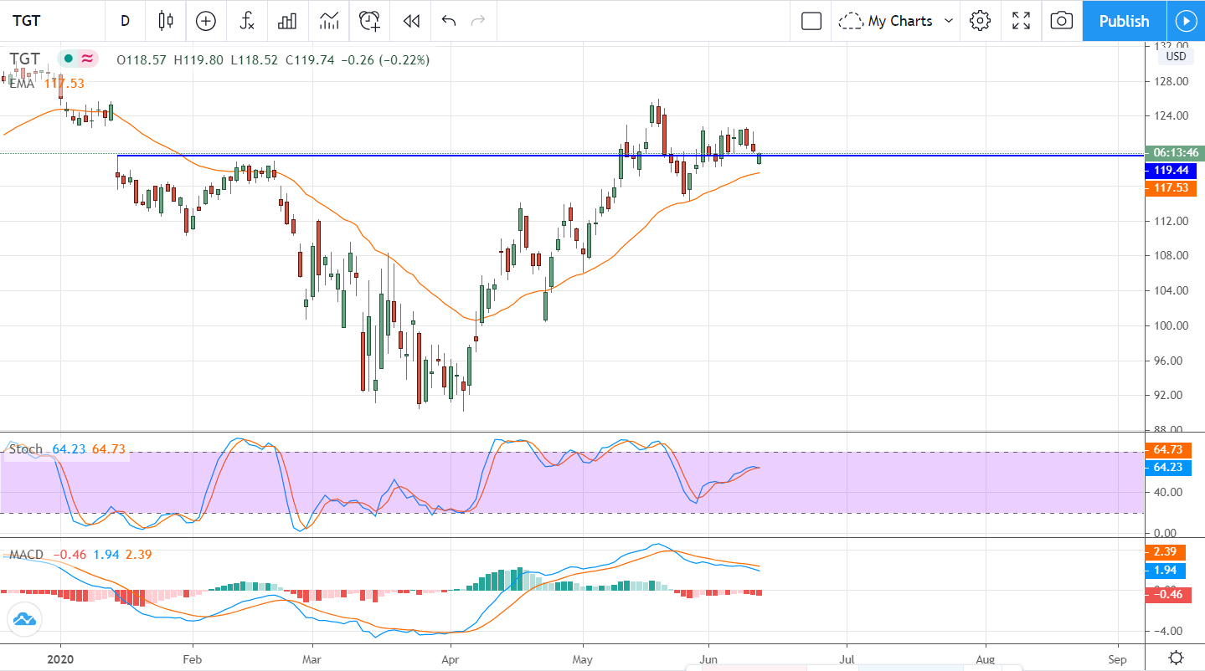Enter fullscreen mode

[1021, 21]
